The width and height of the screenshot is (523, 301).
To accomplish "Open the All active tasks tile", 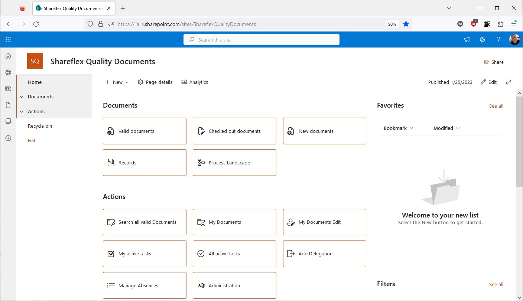I will (234, 254).
